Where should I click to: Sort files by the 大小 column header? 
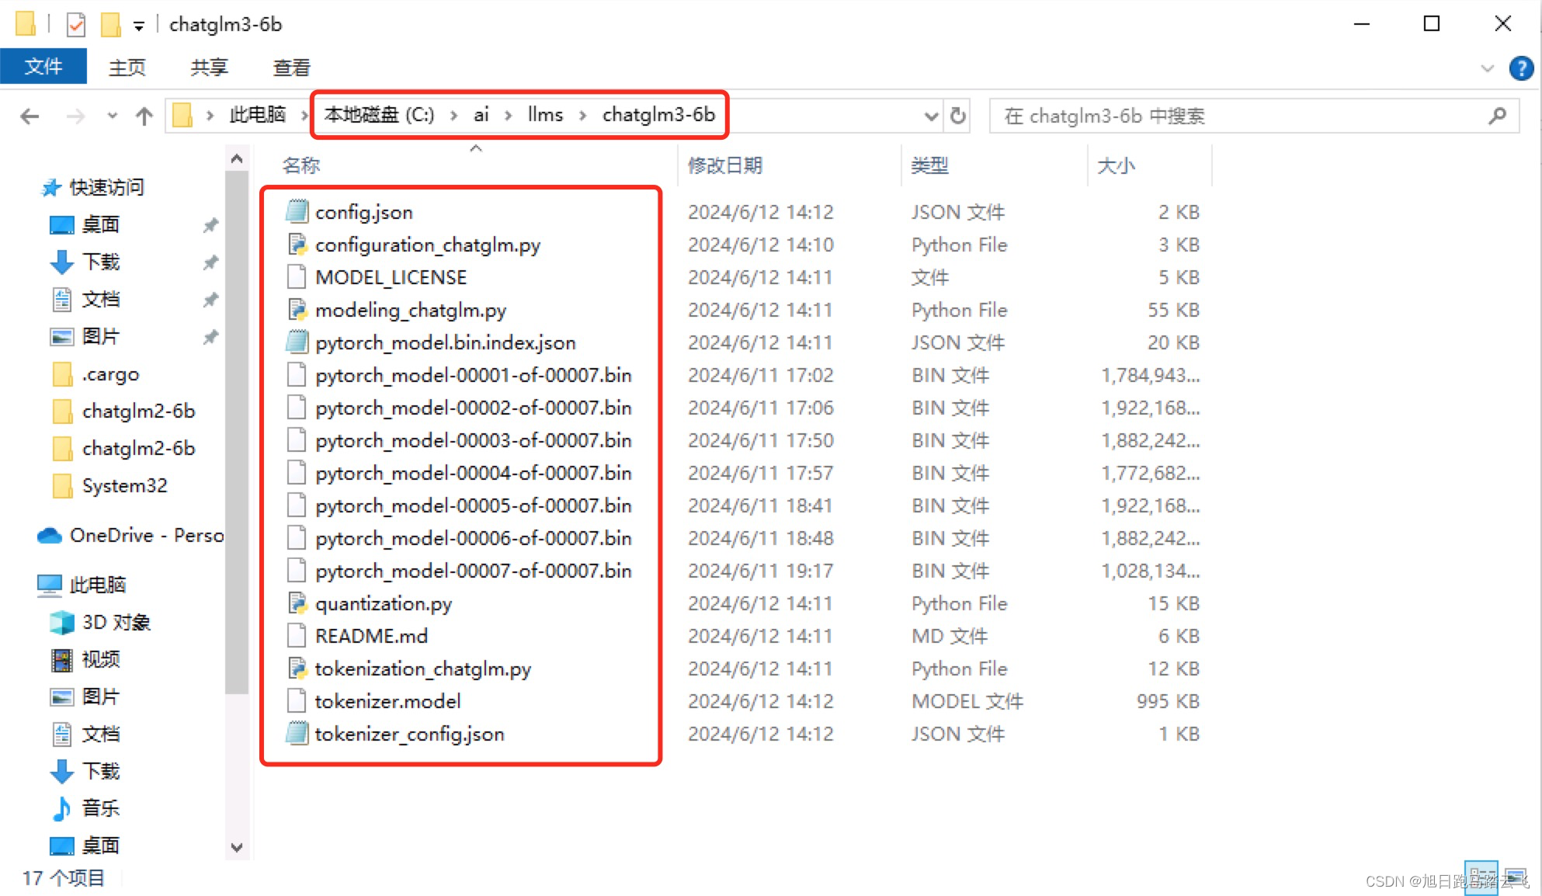(1116, 165)
